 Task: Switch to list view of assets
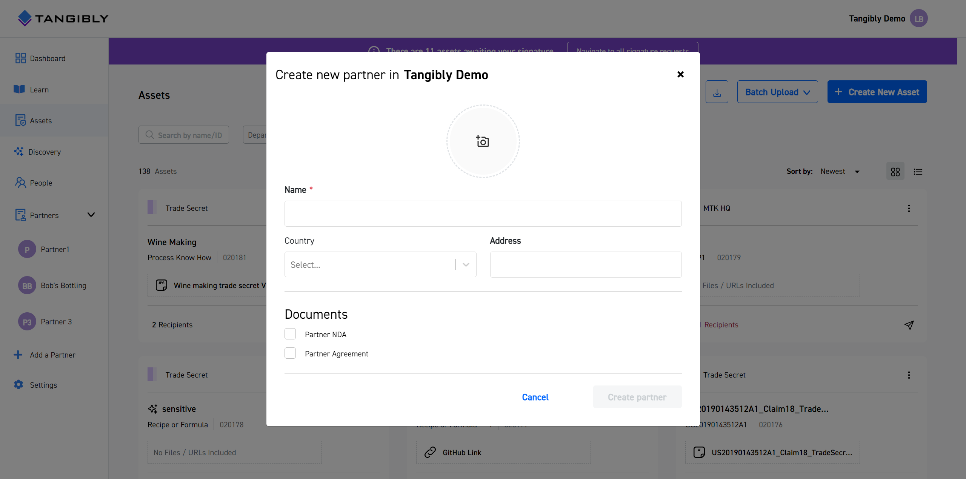[918, 172]
